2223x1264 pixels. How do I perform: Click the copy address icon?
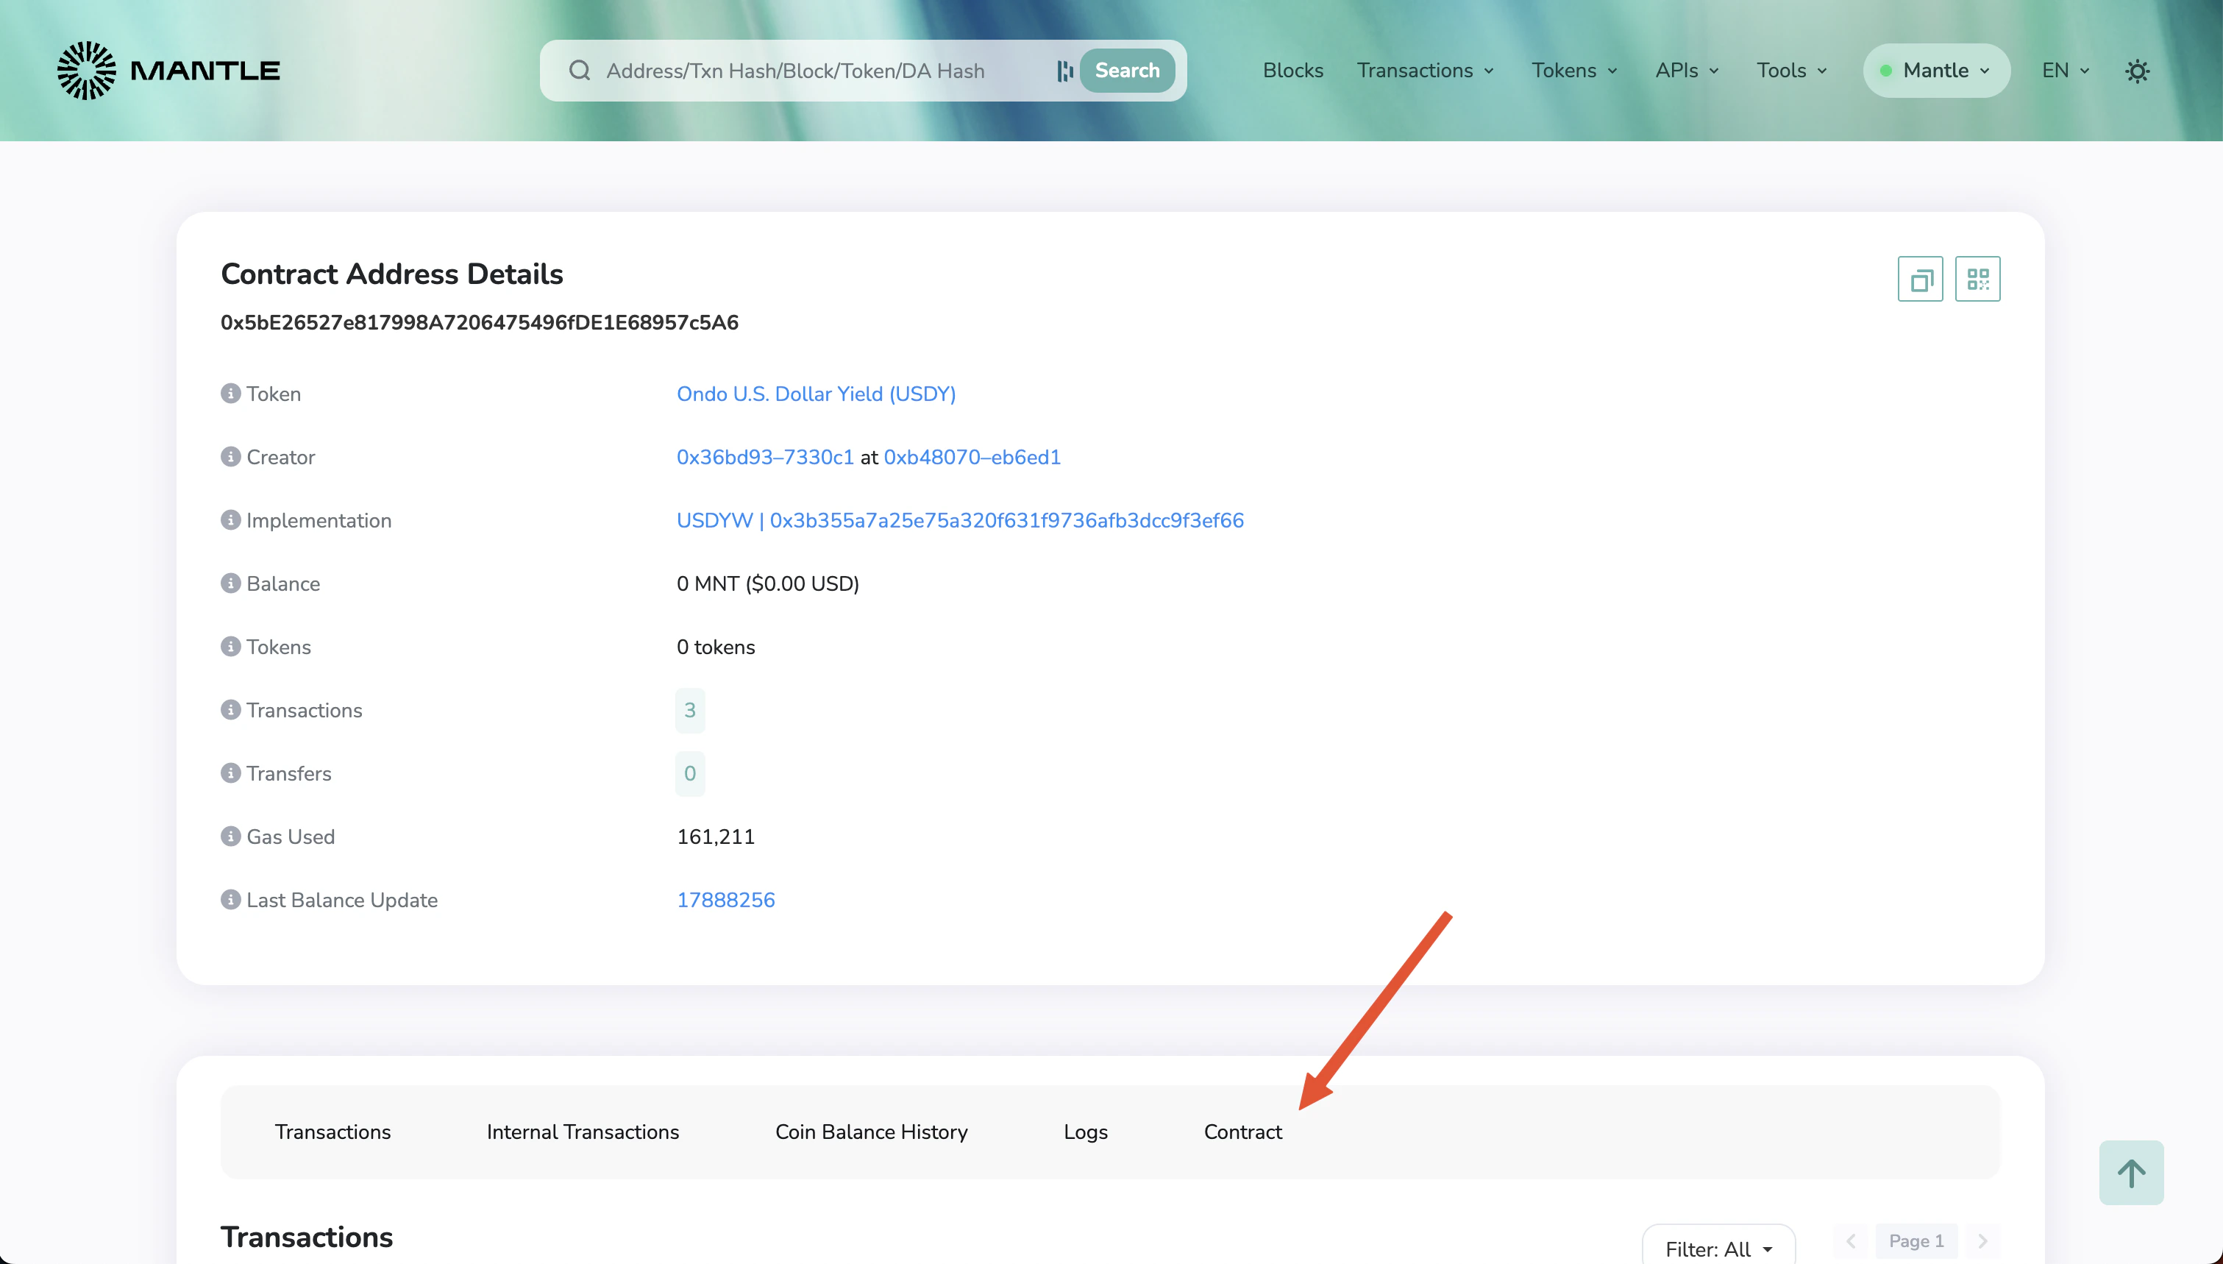[1919, 279]
